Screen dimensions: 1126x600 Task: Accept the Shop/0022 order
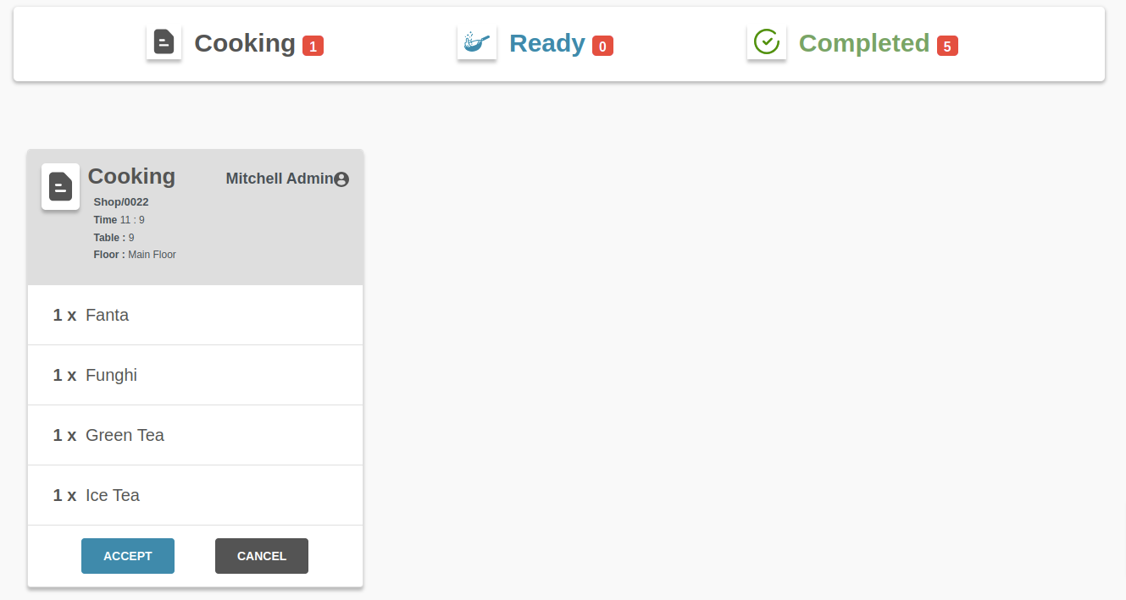[128, 556]
